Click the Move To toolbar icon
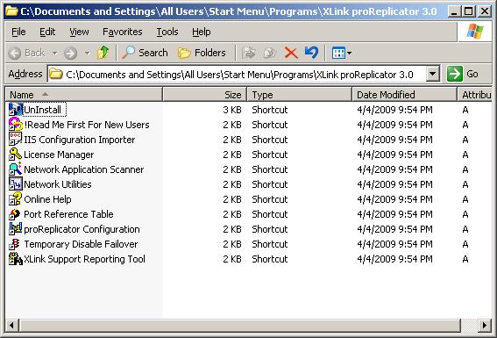 [249, 53]
